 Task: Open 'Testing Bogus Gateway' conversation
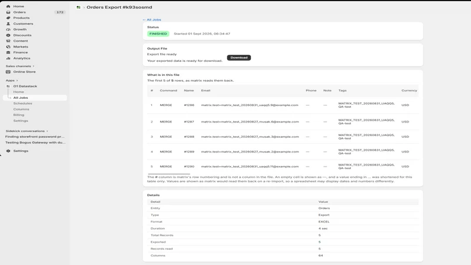(x=35, y=143)
